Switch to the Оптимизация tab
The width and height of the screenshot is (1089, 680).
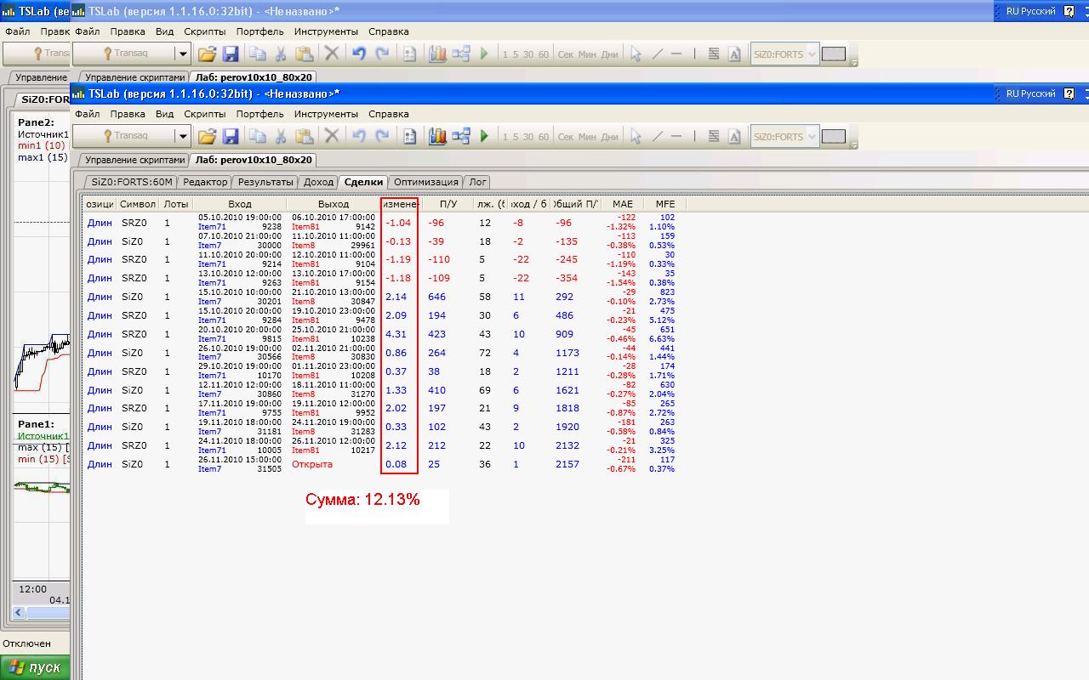tap(426, 182)
